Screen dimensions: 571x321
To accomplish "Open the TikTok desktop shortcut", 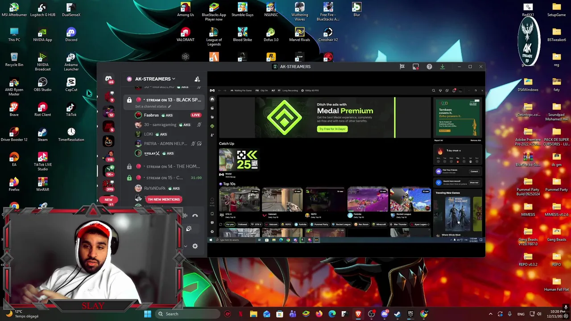I will (71, 110).
